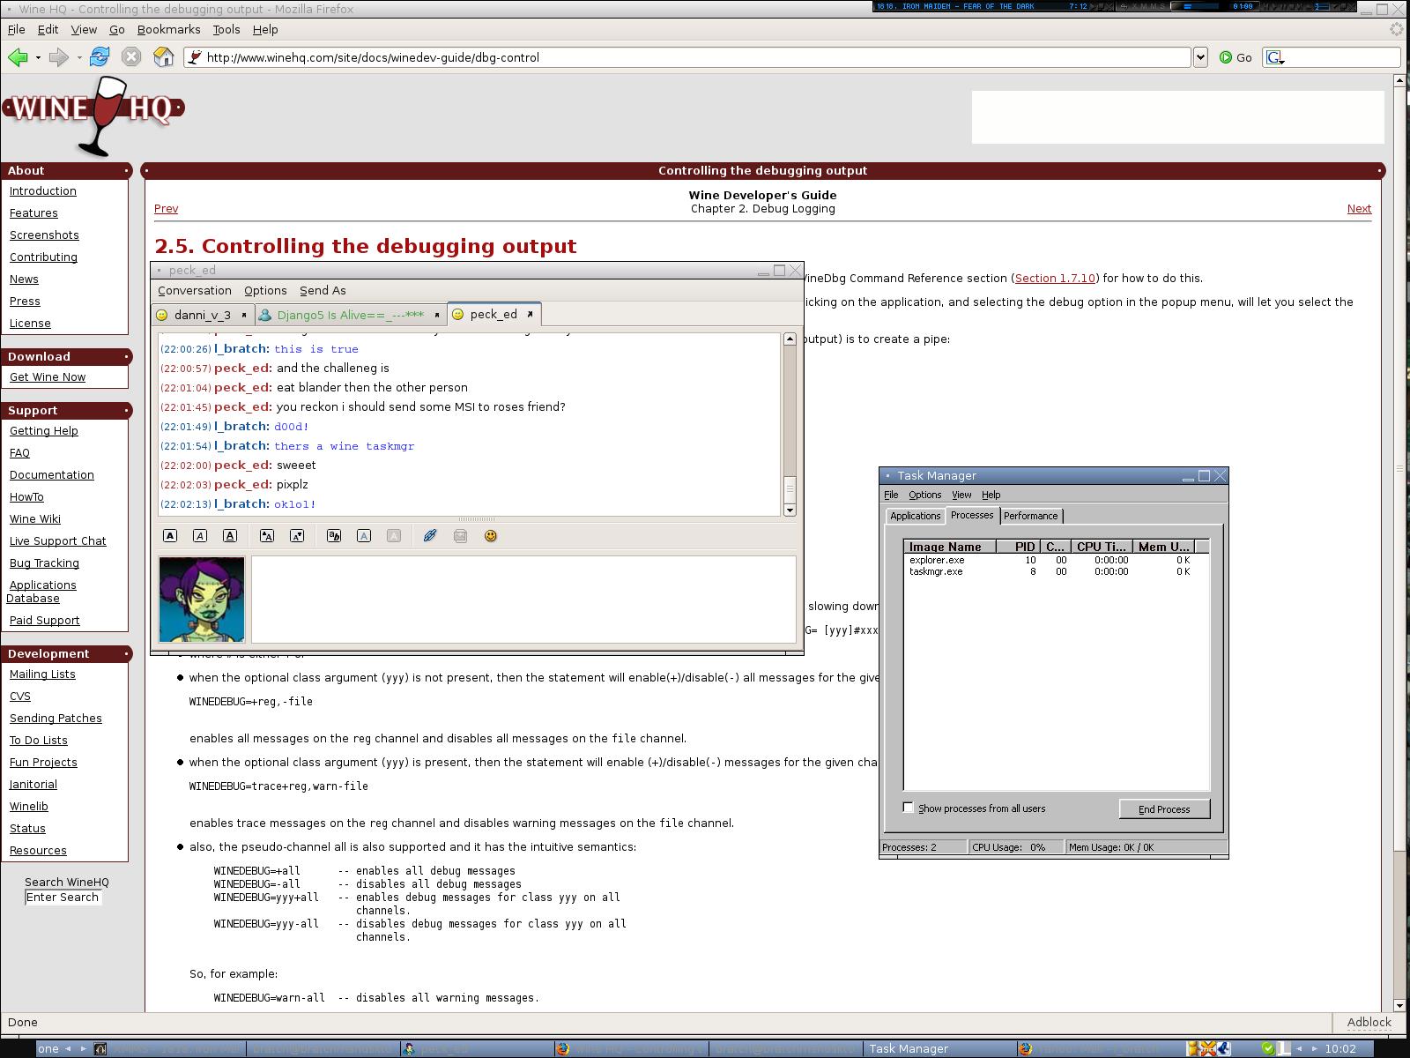Click the green Go button
The width and height of the screenshot is (1410, 1058).
coord(1236,57)
